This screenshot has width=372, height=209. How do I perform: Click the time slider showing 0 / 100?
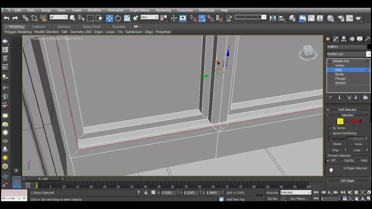[43, 179]
